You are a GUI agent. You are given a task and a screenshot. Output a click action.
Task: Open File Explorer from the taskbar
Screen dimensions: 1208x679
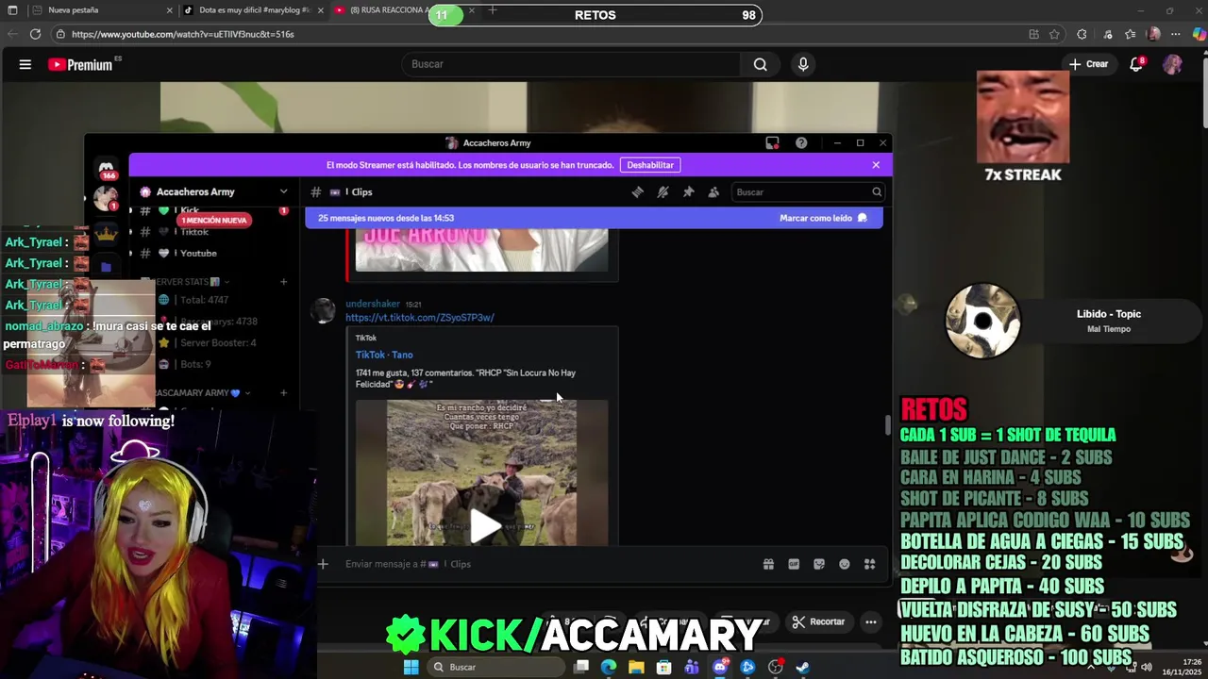(x=636, y=667)
